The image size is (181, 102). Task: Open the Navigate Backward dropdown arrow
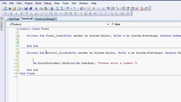(x=85, y=8)
